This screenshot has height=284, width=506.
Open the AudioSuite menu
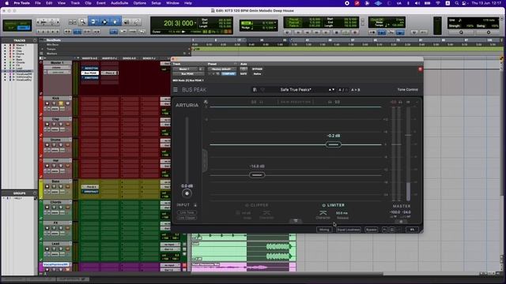click(x=119, y=3)
